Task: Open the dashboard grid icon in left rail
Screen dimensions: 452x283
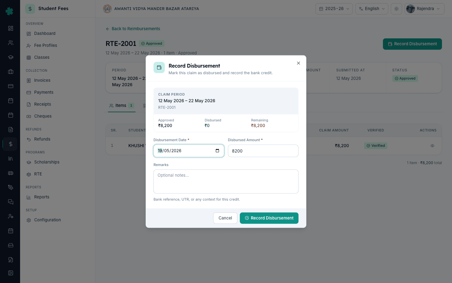Action: click(x=11, y=28)
